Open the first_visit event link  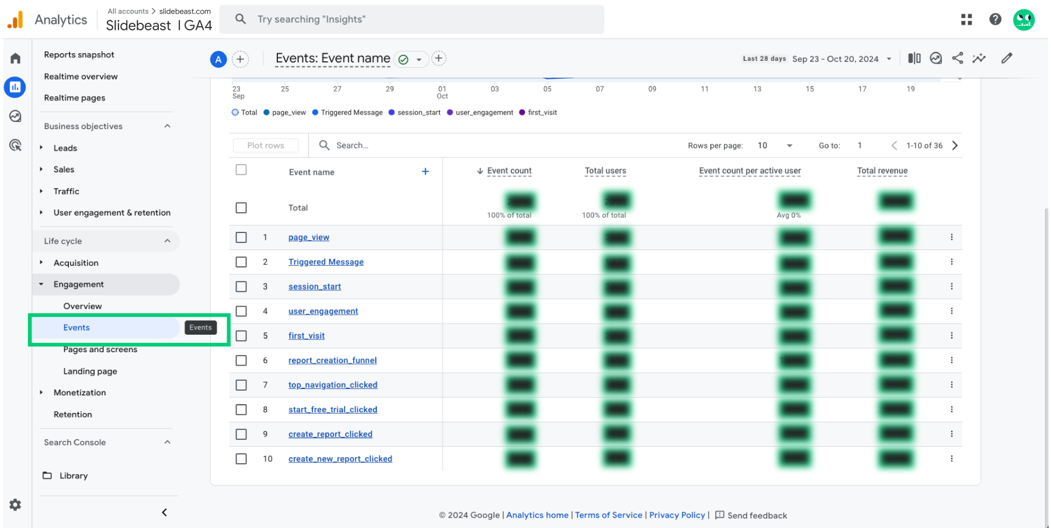(307, 336)
